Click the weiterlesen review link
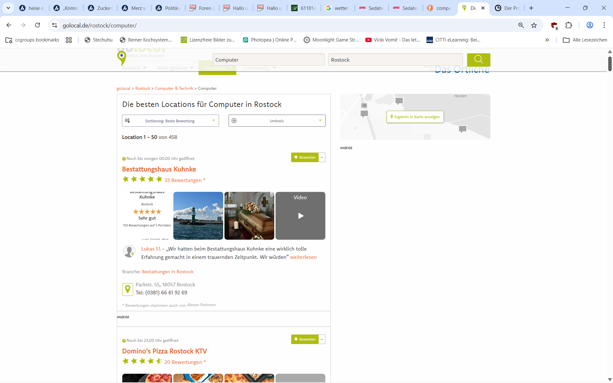This screenshot has height=383, width=613. [303, 257]
